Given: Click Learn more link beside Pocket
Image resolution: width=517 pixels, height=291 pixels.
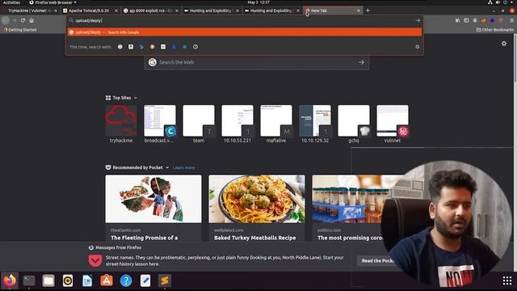Looking at the screenshot, I should click(183, 167).
